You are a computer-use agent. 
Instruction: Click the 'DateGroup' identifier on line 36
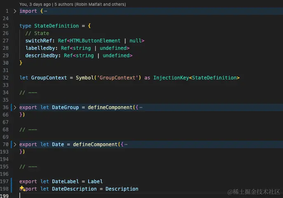65,107
